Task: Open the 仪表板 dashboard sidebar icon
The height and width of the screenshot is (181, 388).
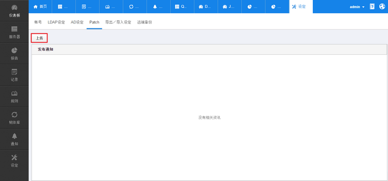Action: (x=14, y=11)
